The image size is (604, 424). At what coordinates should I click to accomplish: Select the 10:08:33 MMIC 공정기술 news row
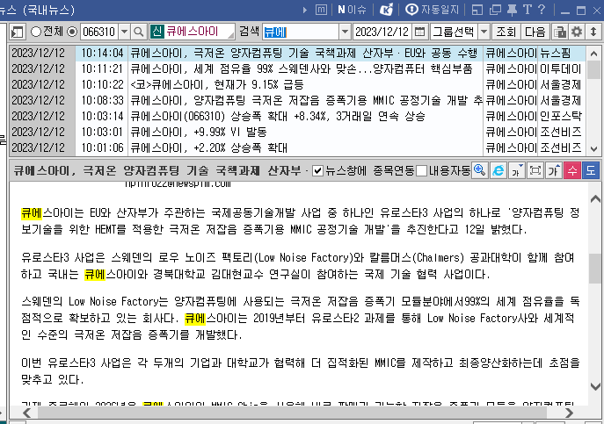pos(298,100)
